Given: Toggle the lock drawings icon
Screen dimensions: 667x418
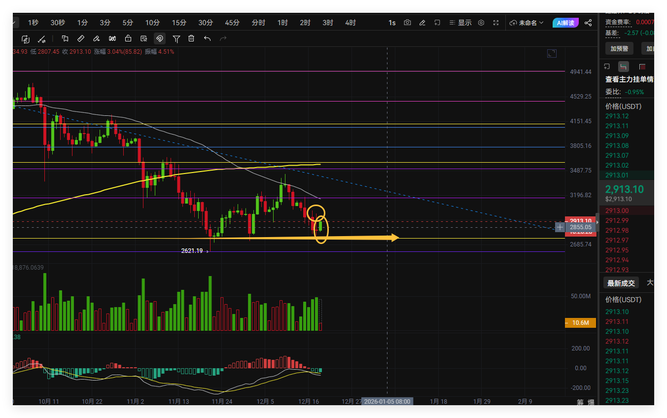Looking at the screenshot, I should point(128,38).
